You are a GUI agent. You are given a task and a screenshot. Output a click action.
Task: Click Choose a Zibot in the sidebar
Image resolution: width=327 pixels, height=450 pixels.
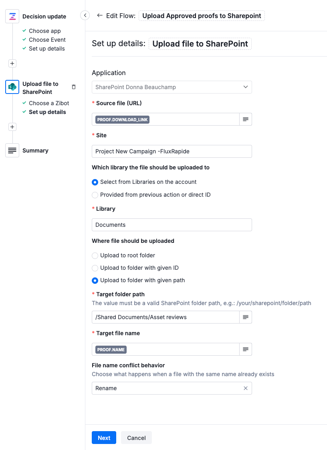(x=48, y=103)
